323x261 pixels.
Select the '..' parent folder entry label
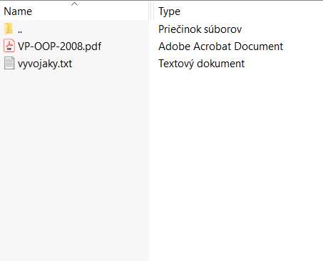(x=20, y=31)
